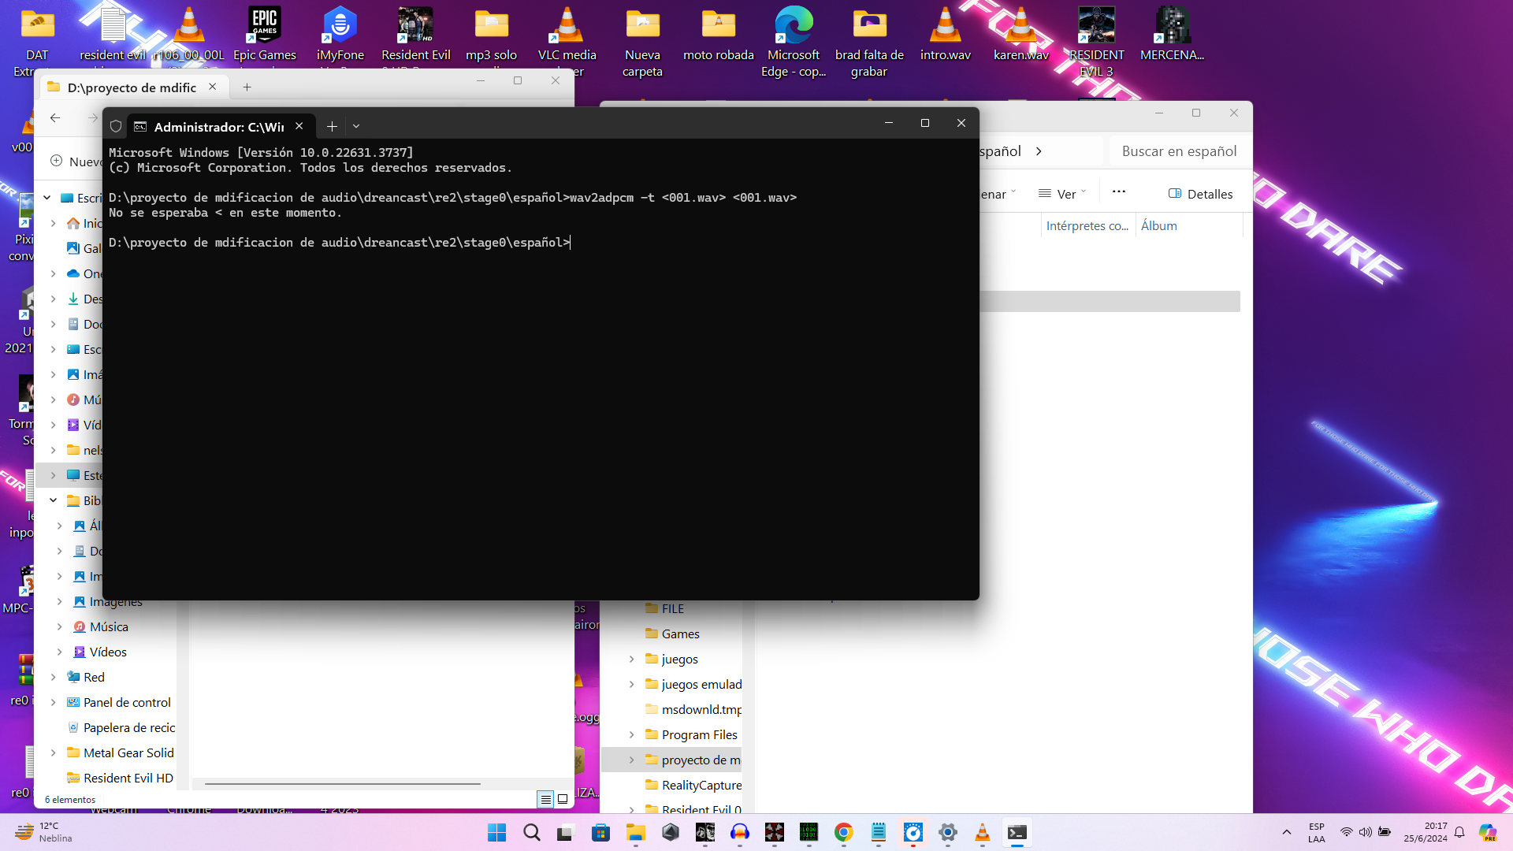Open taskbar Search
This screenshot has width=1513, height=851.
(532, 833)
